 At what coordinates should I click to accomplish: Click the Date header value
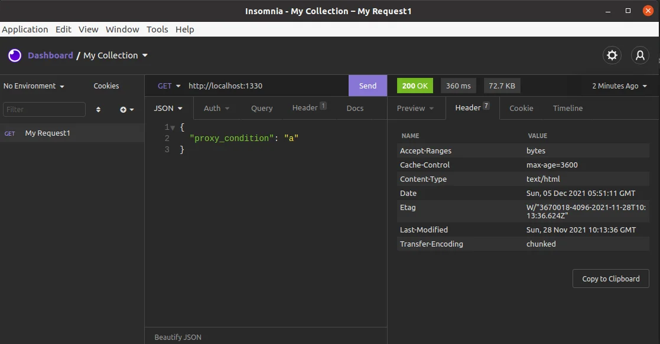coord(581,194)
